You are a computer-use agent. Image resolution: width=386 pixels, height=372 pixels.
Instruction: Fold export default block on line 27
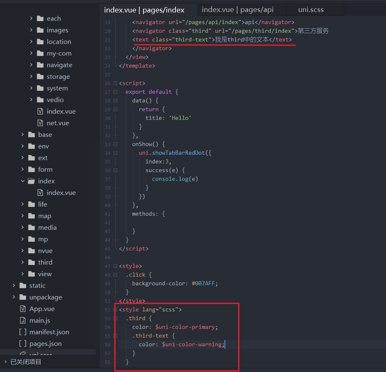115,92
